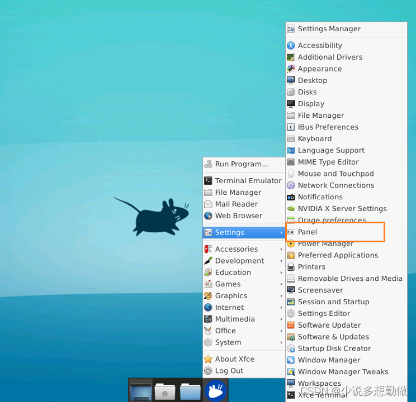The width and height of the screenshot is (416, 402).
Task: Open the blue folder launcher in panel
Action: pyautogui.click(x=190, y=391)
